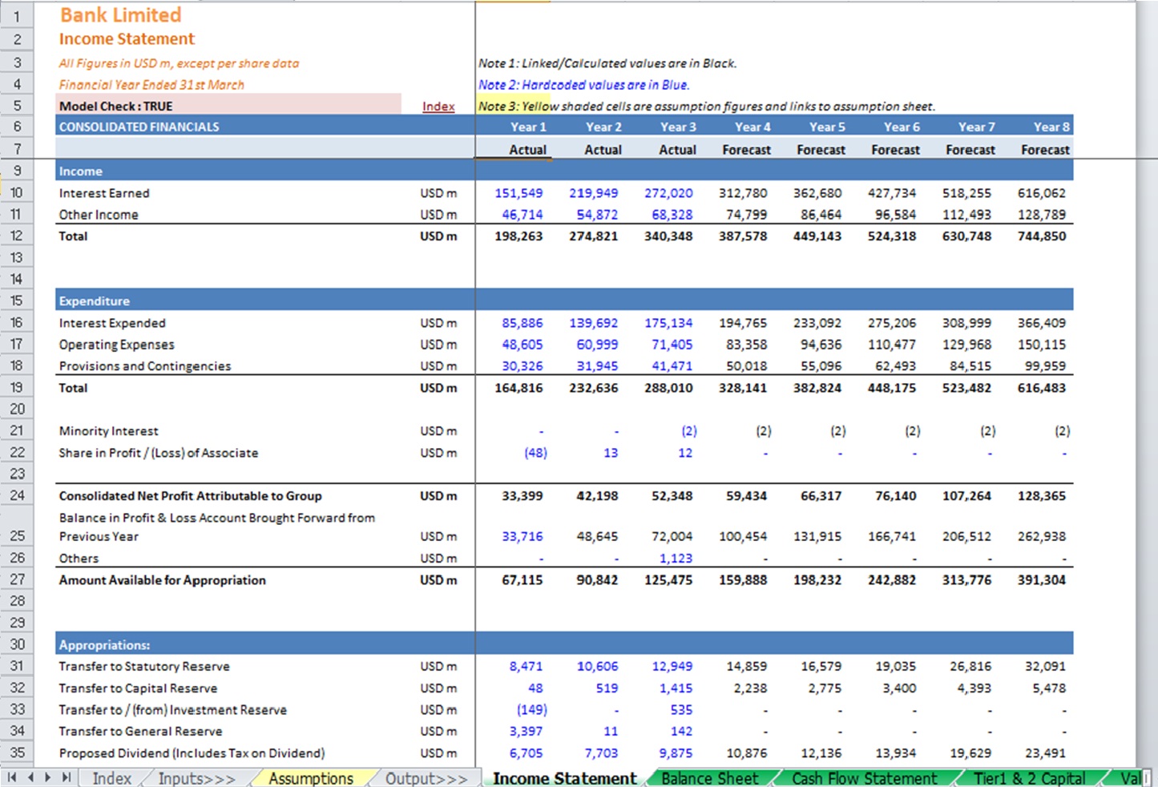Screen dimensions: 1158x787
Task: Open the Index sheet tab
Action: [x=111, y=778]
